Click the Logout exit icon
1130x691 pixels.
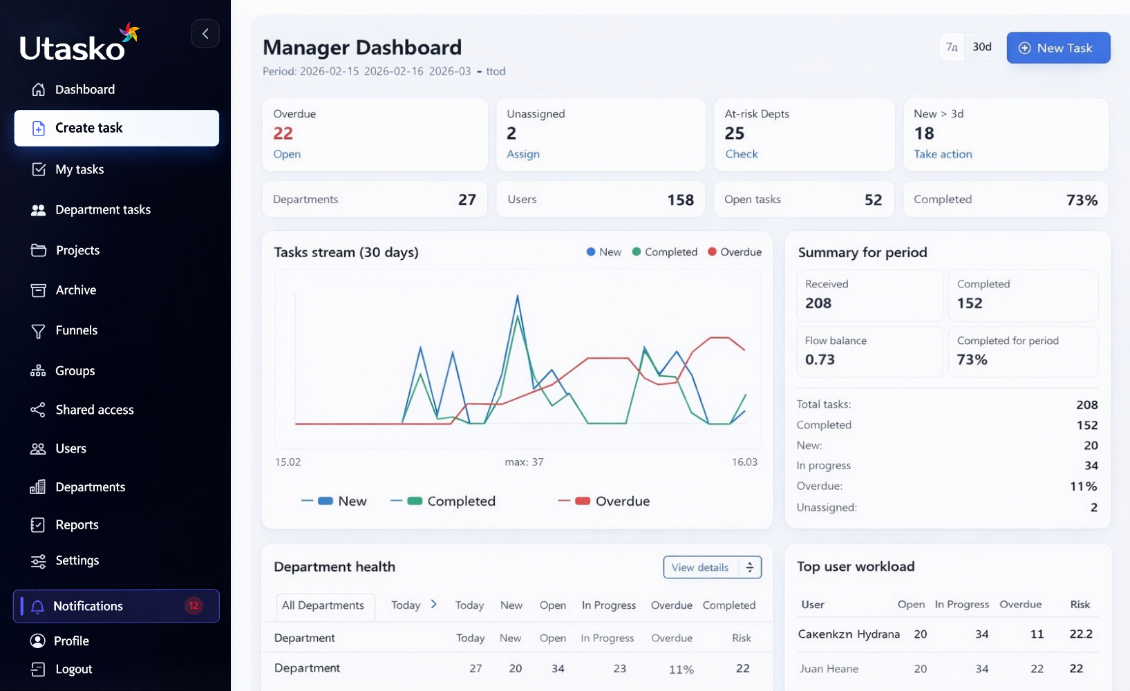click(38, 669)
